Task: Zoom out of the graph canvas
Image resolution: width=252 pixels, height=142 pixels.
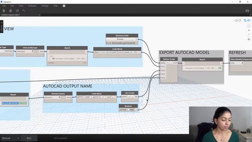Action: coord(249,34)
